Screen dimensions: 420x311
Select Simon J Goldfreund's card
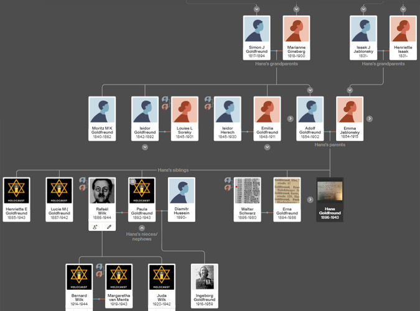coord(256,38)
